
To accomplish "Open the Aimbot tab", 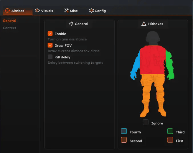I will pos(18,11).
